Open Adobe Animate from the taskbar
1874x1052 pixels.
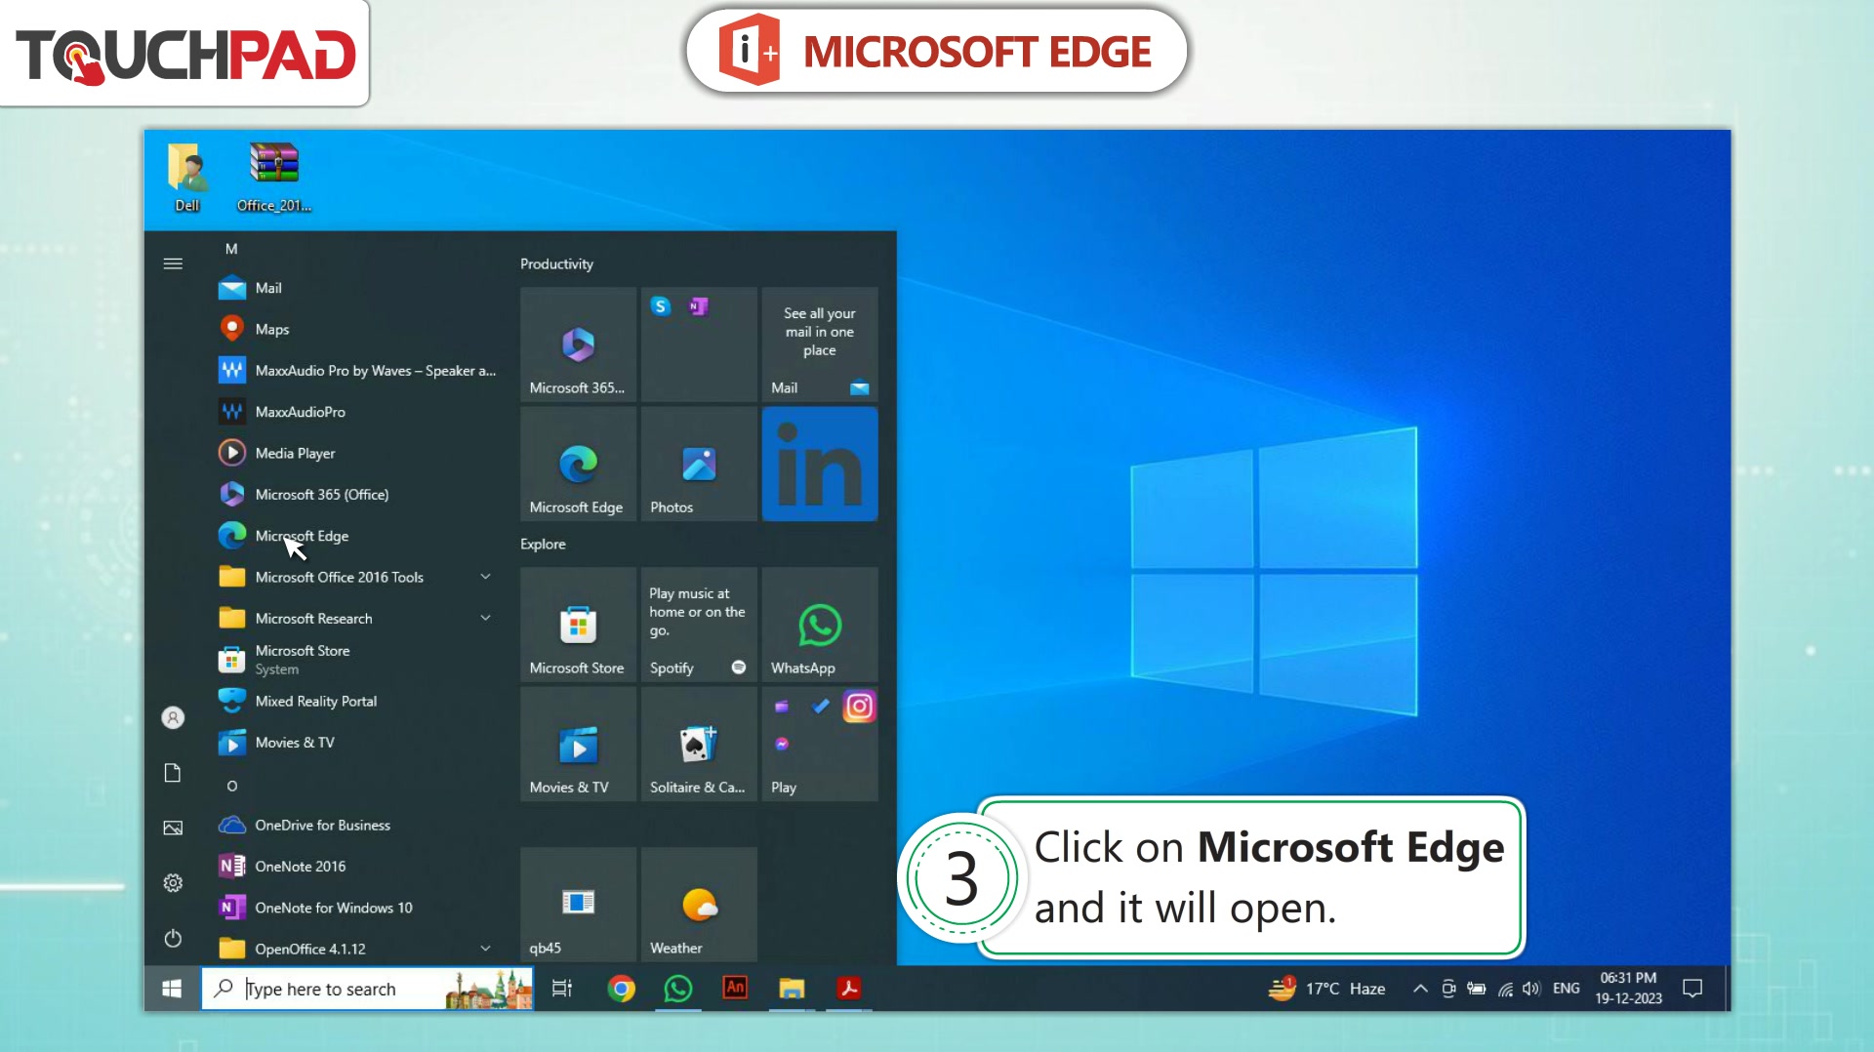point(735,989)
